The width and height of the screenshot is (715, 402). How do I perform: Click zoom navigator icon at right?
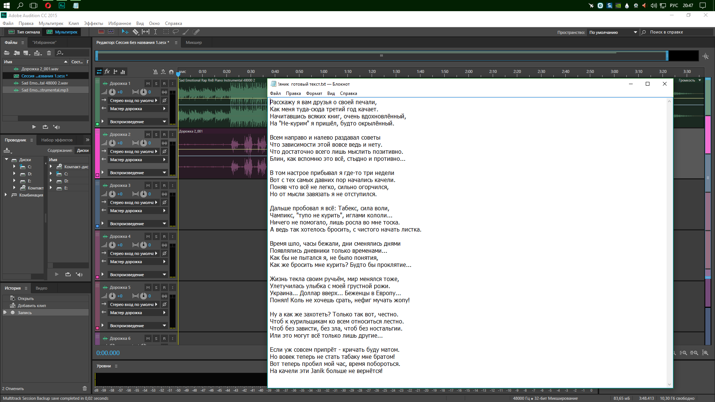tap(706, 56)
